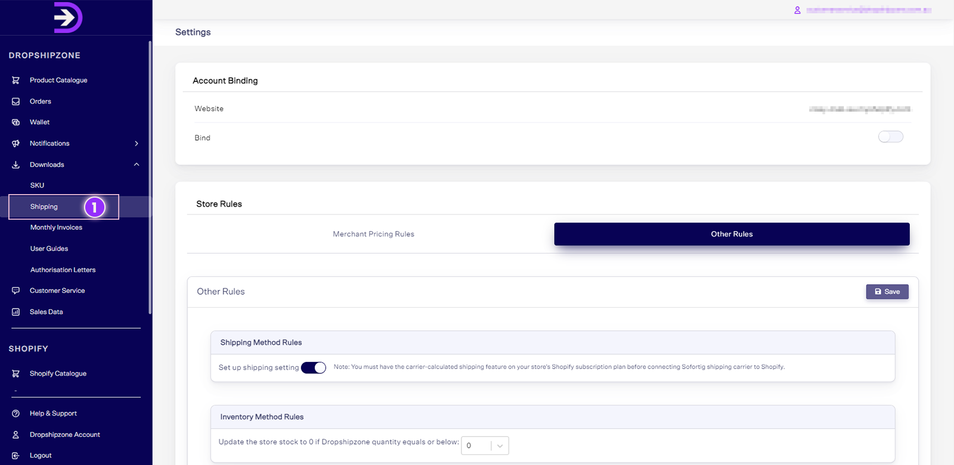
Task: Click Logout in sidebar
Action: (x=41, y=455)
